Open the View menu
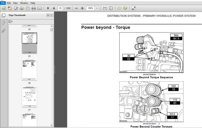This screenshot has width=202, height=128. pos(15,3)
